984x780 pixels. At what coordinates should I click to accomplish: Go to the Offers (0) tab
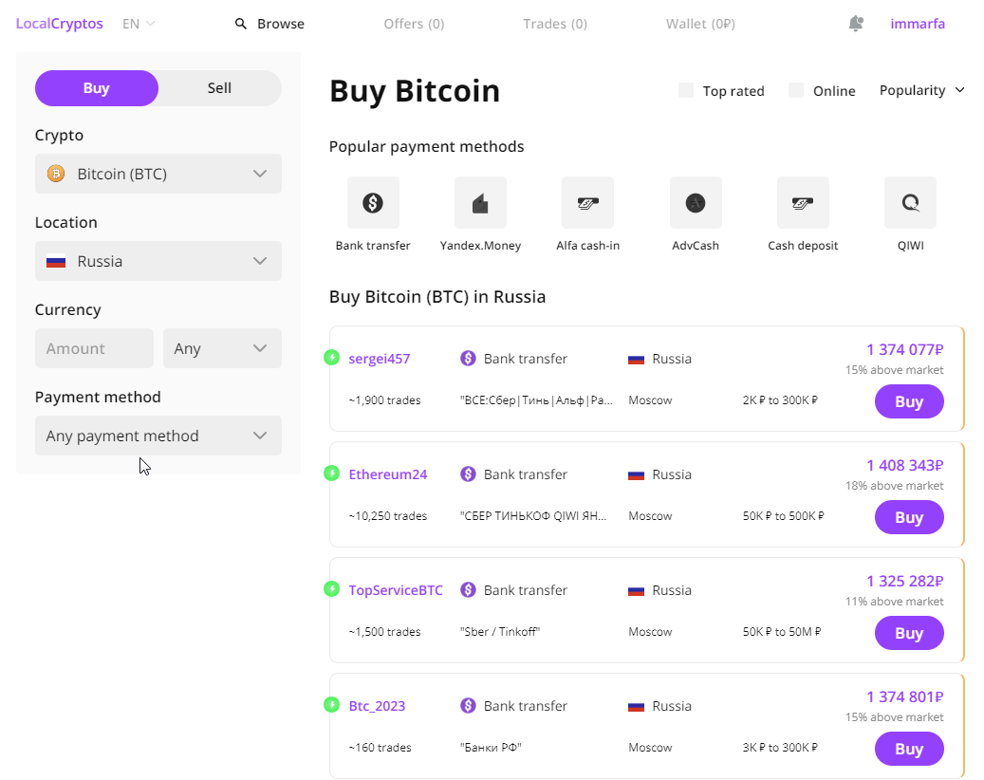pos(414,24)
